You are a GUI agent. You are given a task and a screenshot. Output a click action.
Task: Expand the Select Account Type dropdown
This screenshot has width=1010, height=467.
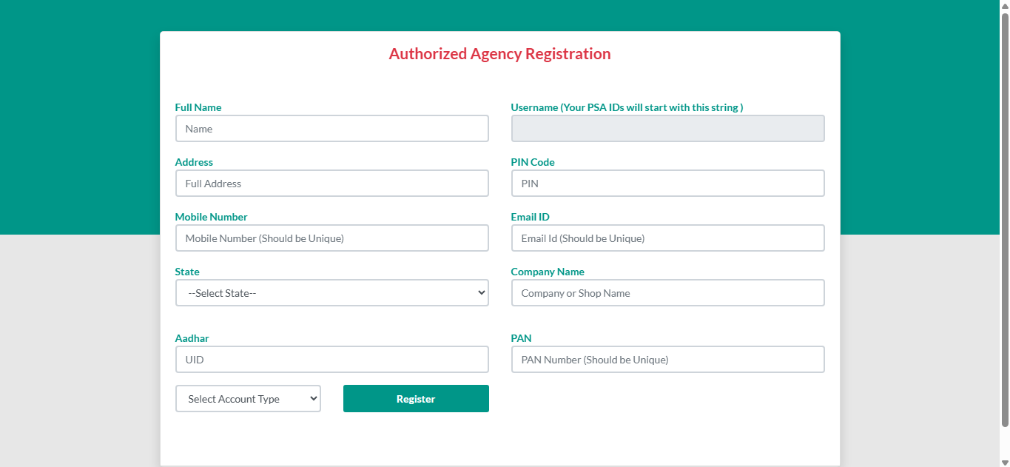[248, 399]
